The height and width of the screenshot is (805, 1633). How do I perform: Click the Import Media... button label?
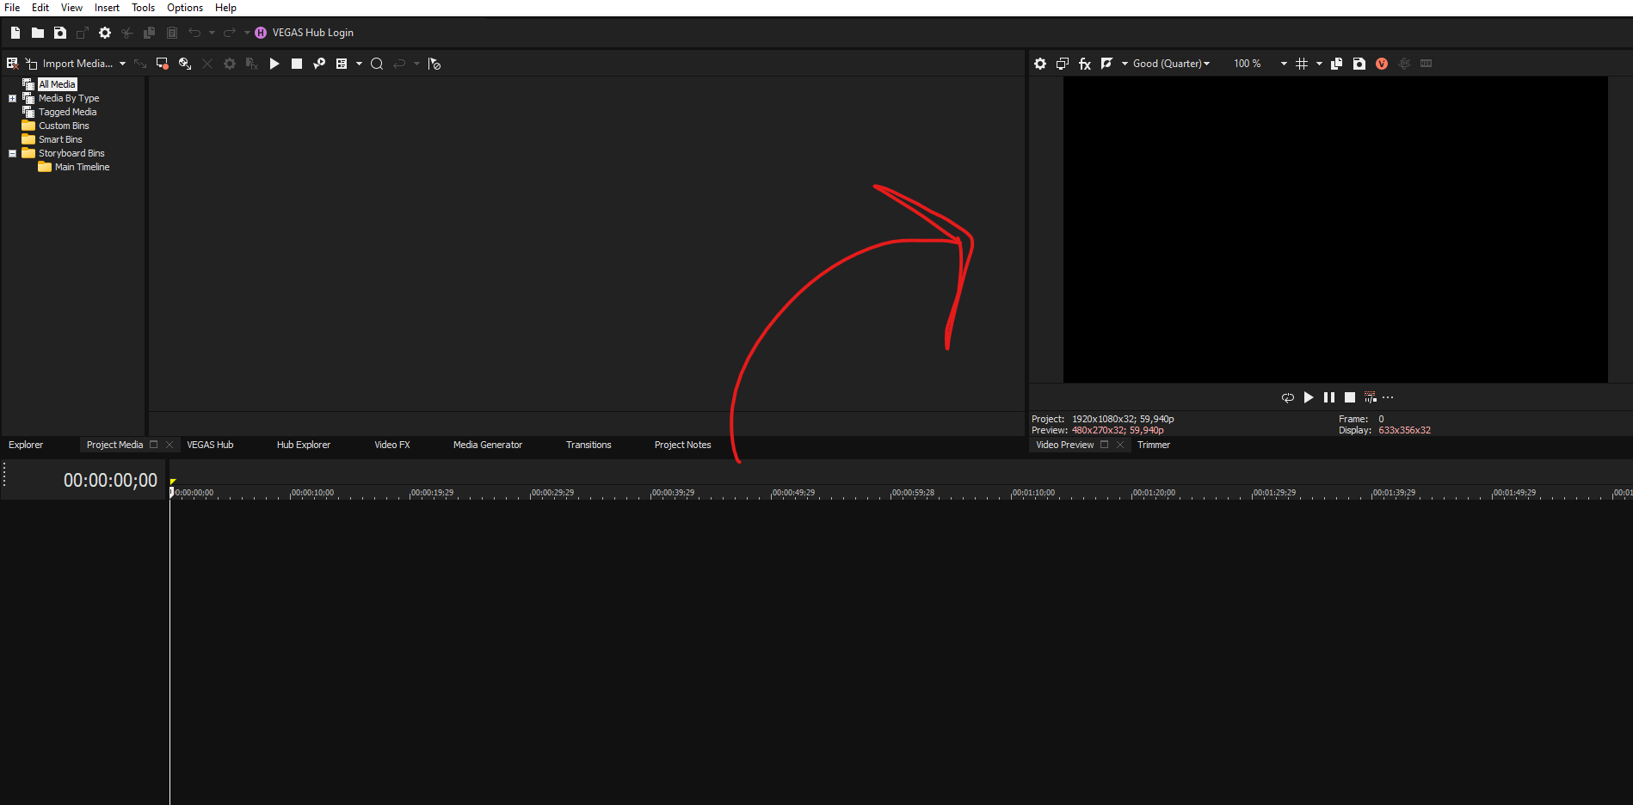point(77,64)
